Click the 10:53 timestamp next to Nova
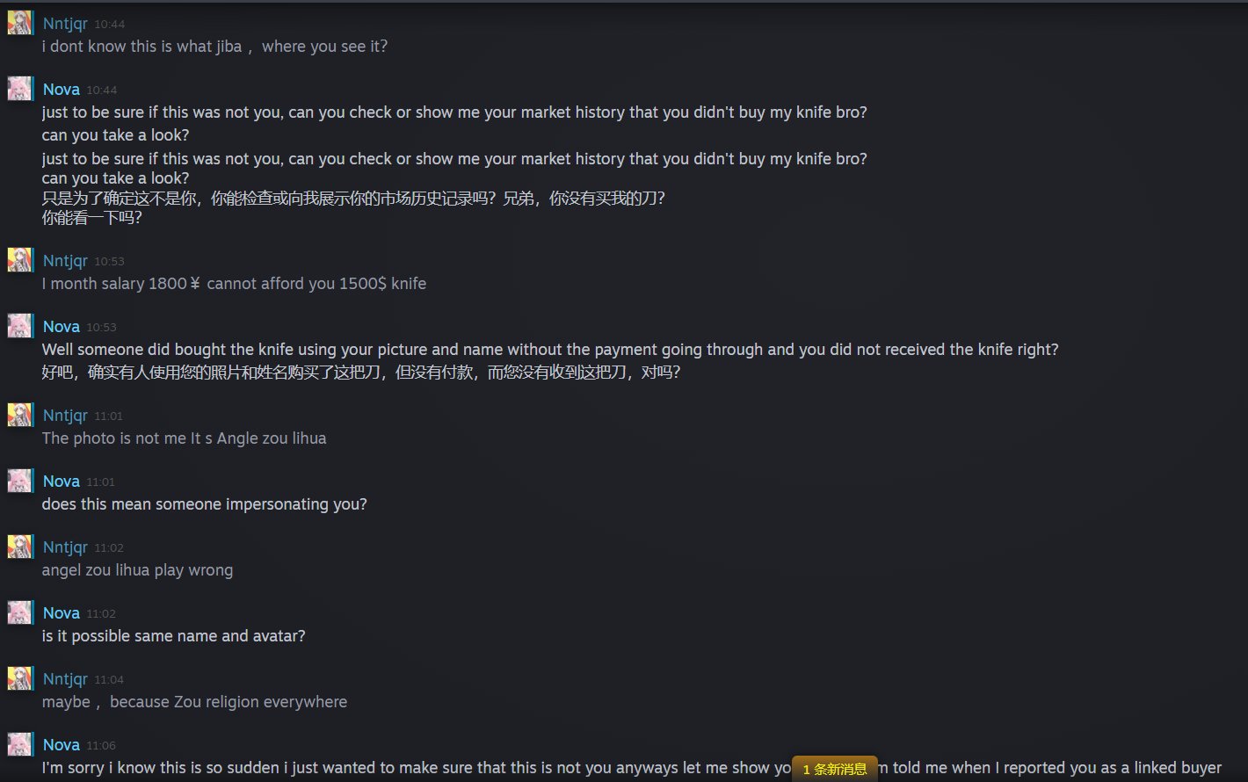Image resolution: width=1248 pixels, height=782 pixels. point(101,327)
